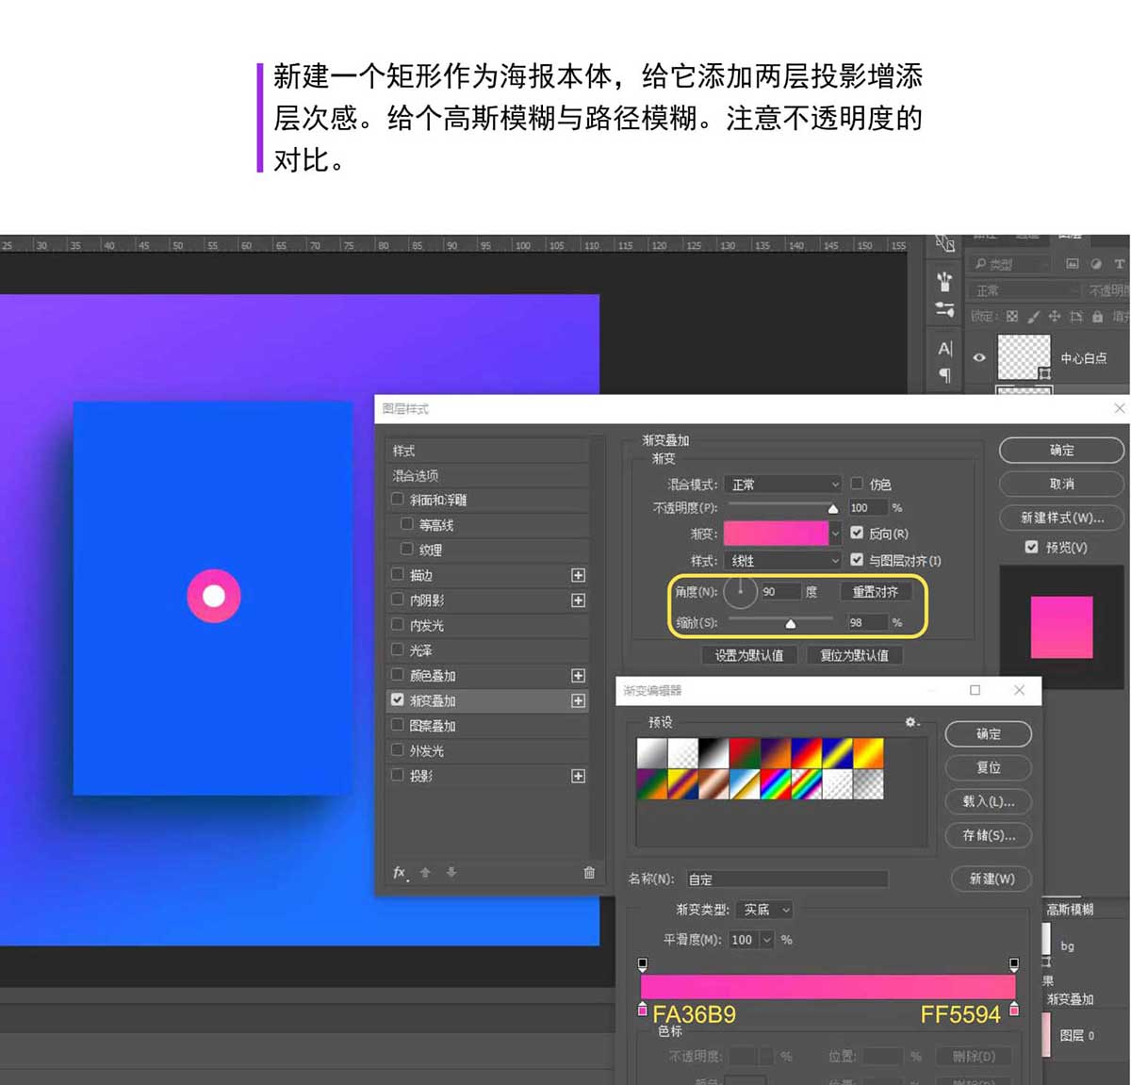Toggle visibility of 中心白点 layer
This screenshot has width=1131, height=1085.
click(x=979, y=357)
